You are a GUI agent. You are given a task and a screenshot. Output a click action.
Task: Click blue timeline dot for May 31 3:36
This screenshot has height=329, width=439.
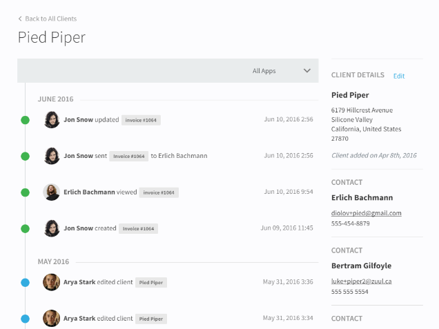coord(26,282)
